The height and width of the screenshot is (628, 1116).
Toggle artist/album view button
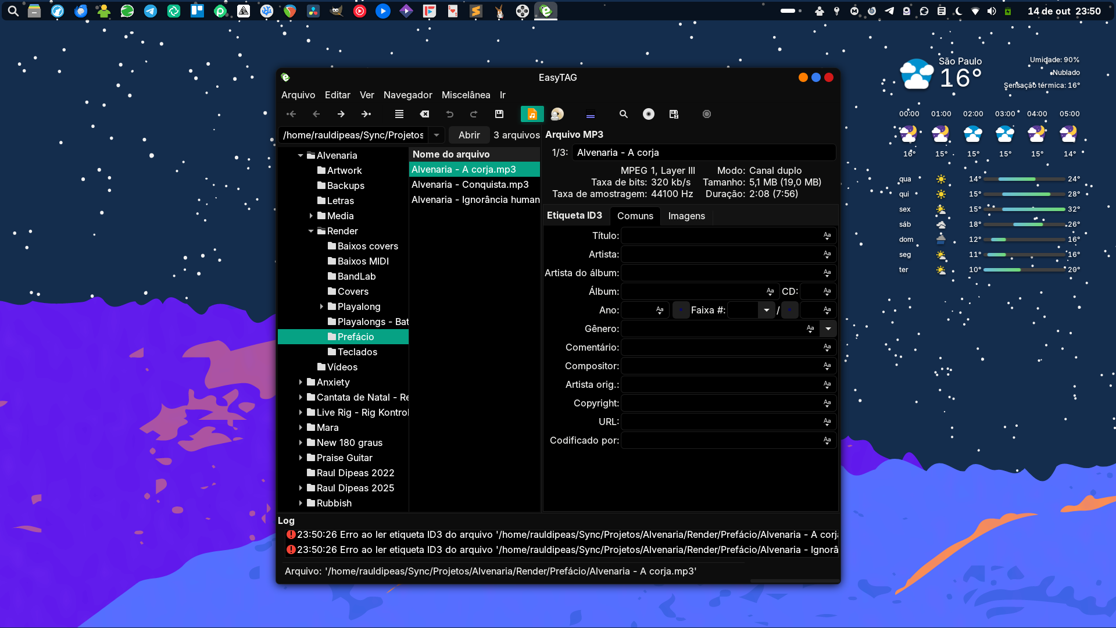557,114
